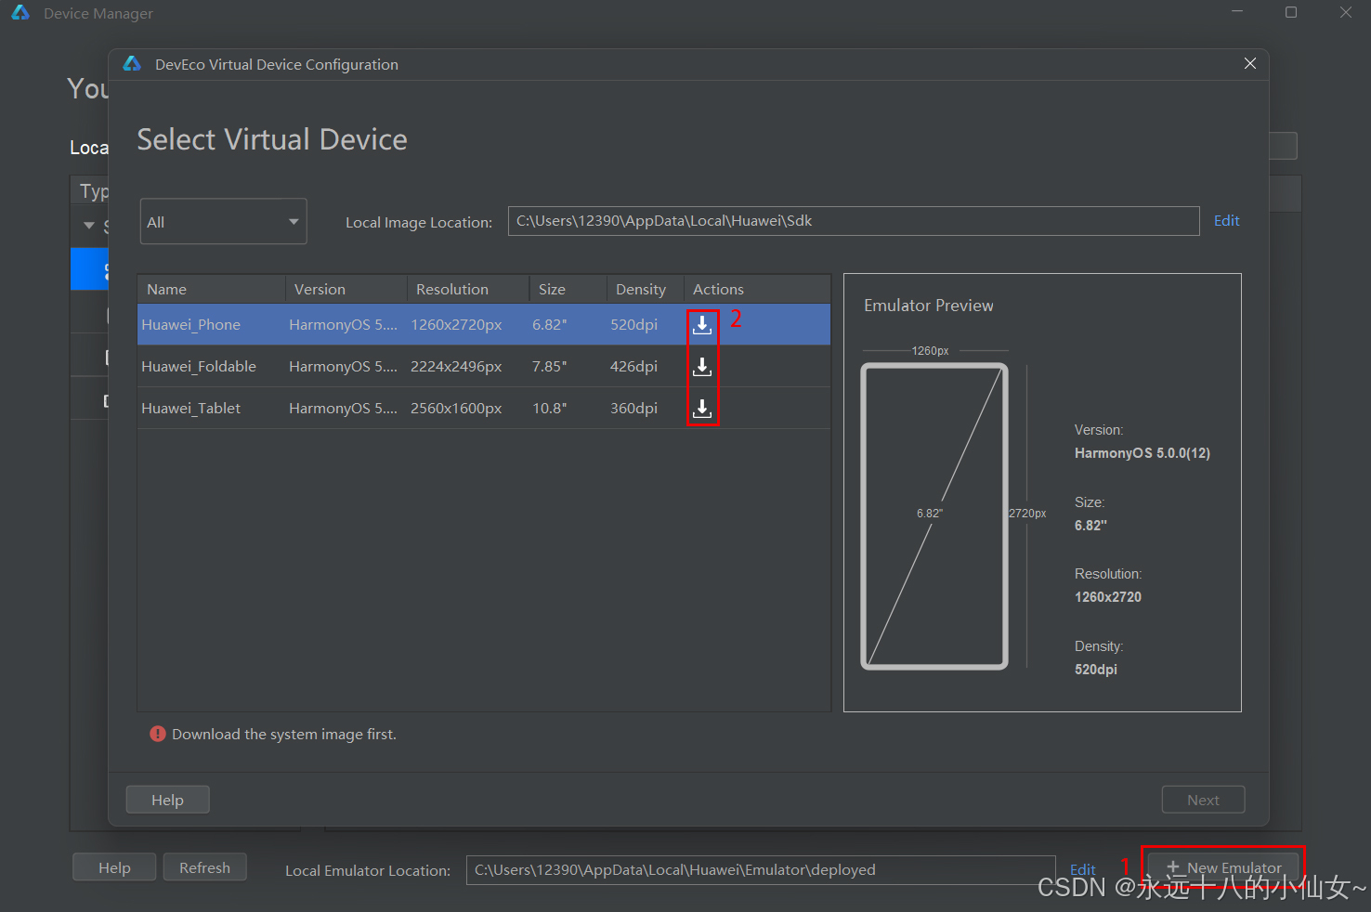Click the Local Image Location path field
1371x912 pixels.
pyautogui.click(x=854, y=221)
